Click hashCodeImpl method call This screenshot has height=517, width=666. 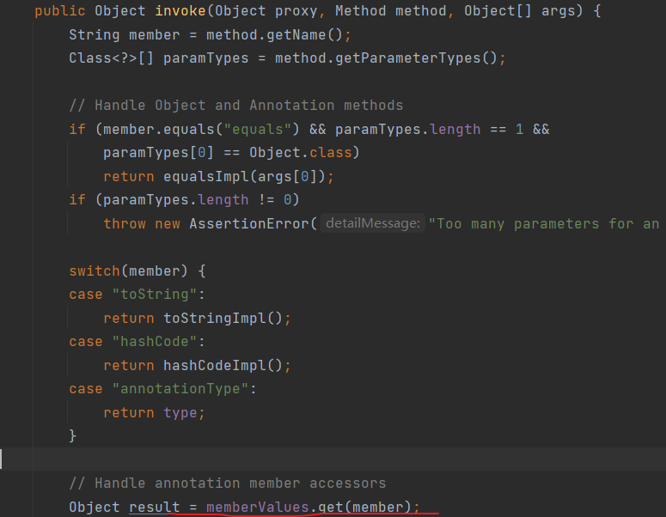click(x=223, y=365)
